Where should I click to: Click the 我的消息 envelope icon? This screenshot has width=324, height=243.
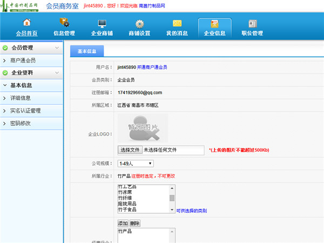pyautogui.click(x=177, y=23)
